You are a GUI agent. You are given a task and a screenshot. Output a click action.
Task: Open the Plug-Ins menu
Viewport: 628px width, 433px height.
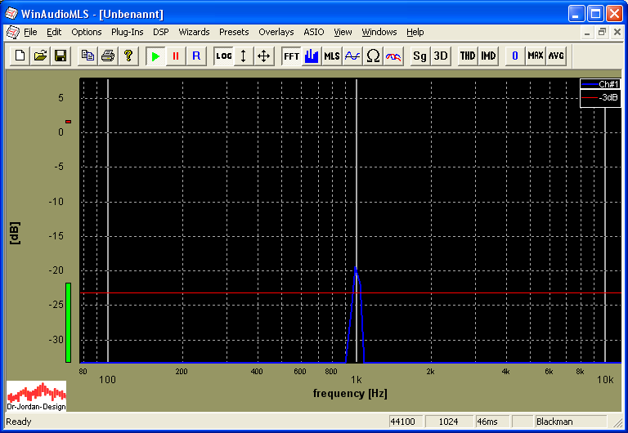127,32
